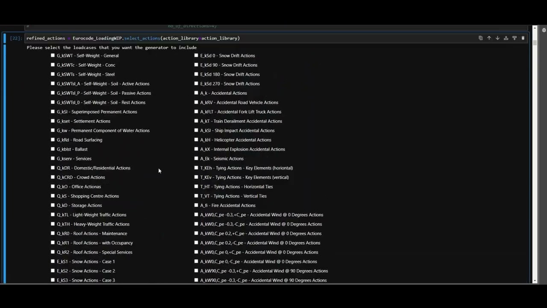Tick A_kW0,C_pe 0.2,-C_pe Accidental Wind checkbox
Screen dimensions: 547x308
click(x=196, y=243)
